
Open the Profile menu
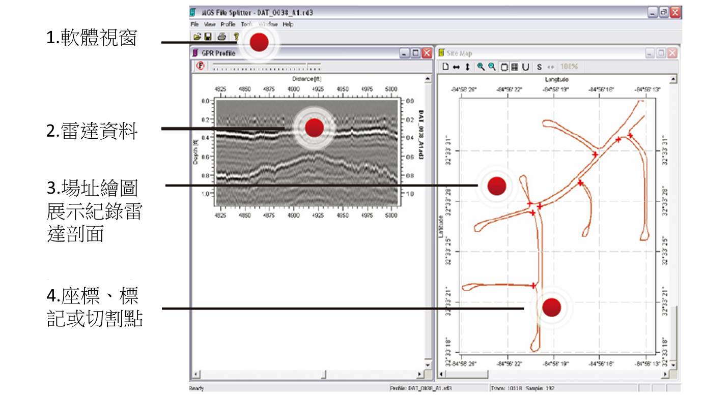pos(228,24)
